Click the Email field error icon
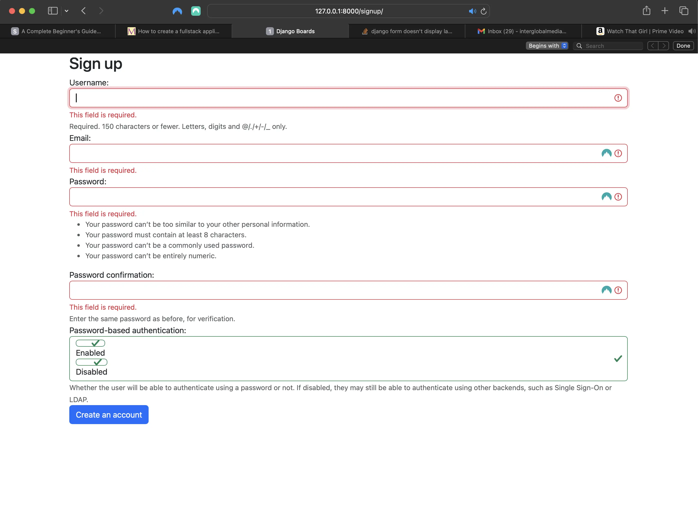The image size is (698, 524). tap(618, 153)
